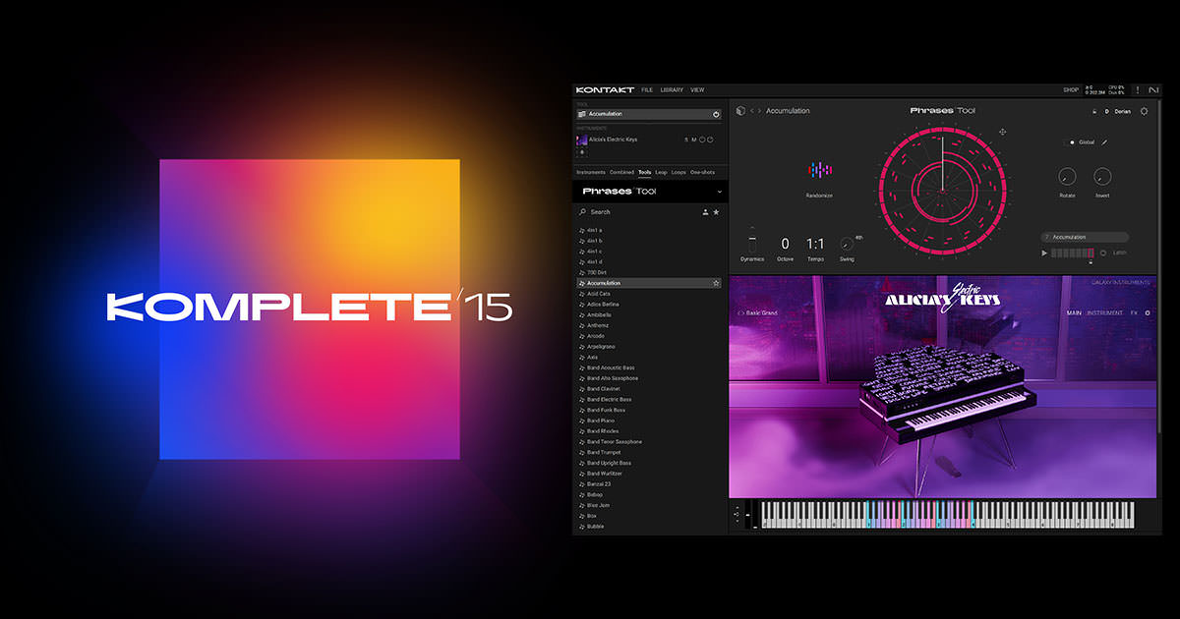This screenshot has height=619, width=1180.
Task: Open the FILE menu
Action: 647,90
